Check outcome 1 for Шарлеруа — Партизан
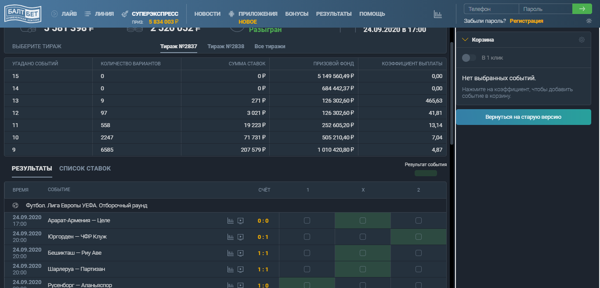 307,269
